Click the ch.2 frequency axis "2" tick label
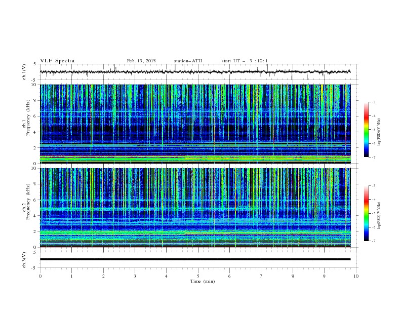Screen dimensions: 401x310 click(35, 231)
